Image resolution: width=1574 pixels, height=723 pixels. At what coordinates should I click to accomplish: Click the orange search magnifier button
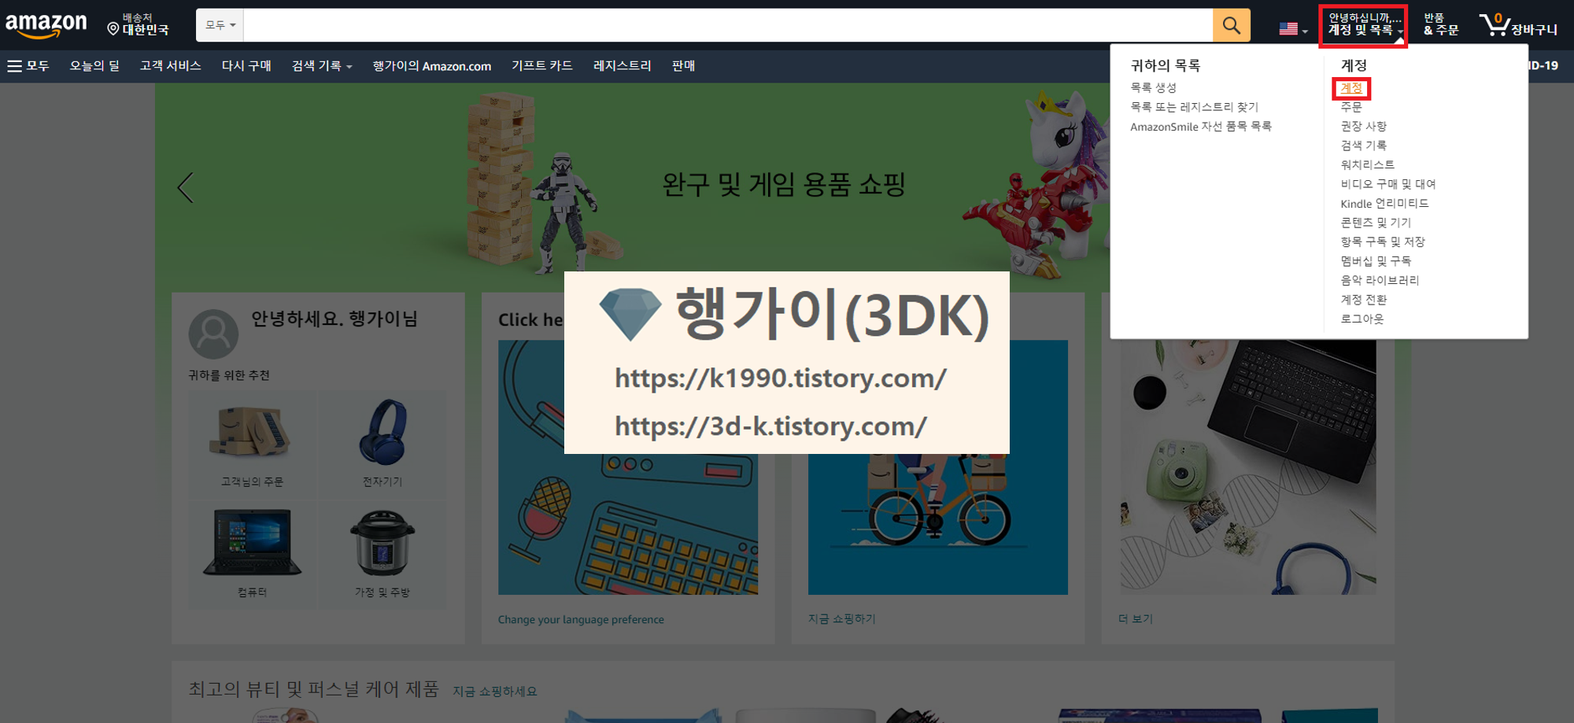click(x=1232, y=25)
